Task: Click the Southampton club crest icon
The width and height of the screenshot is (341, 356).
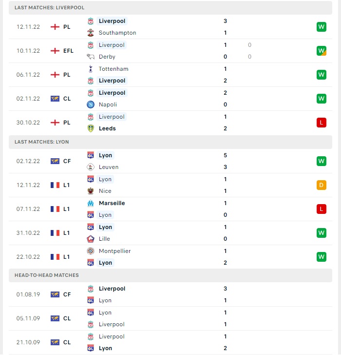Action: click(91, 33)
